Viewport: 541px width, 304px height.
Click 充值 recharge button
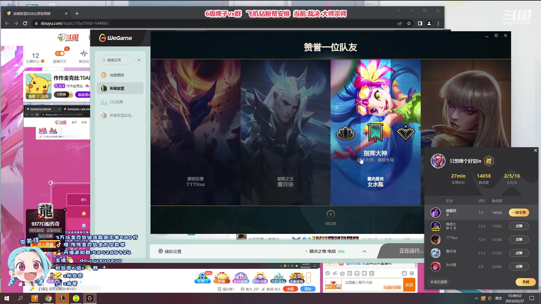[291, 289]
